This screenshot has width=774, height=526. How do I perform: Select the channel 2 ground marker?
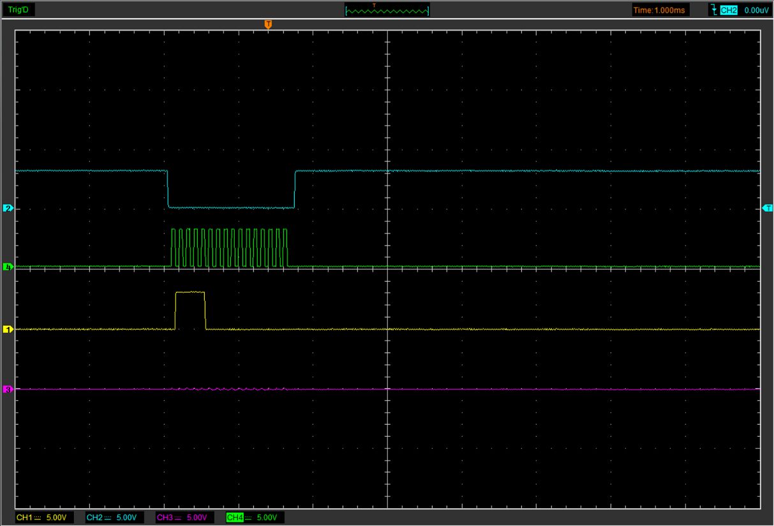tap(8, 208)
